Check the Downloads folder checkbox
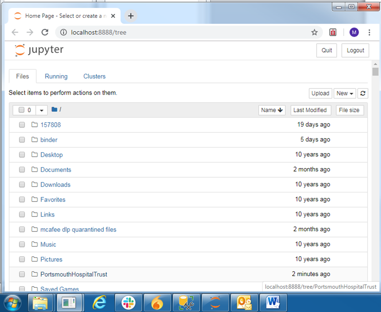The height and width of the screenshot is (312, 381). coord(22,184)
